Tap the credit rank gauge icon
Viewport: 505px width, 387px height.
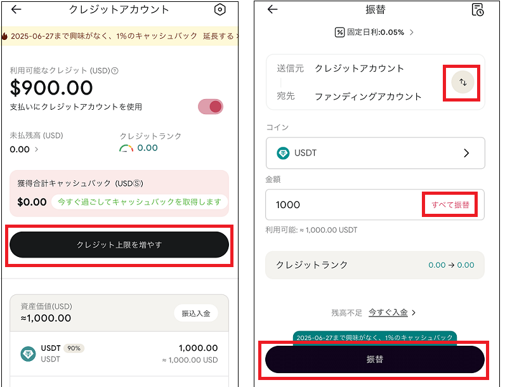point(127,148)
